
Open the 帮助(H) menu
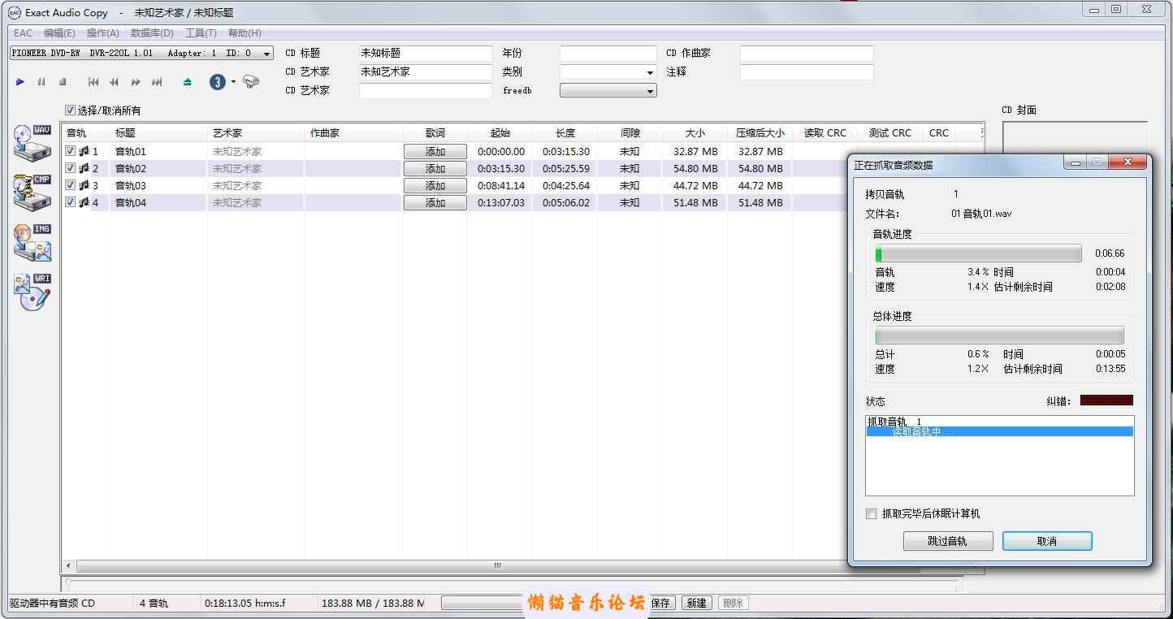tap(245, 33)
